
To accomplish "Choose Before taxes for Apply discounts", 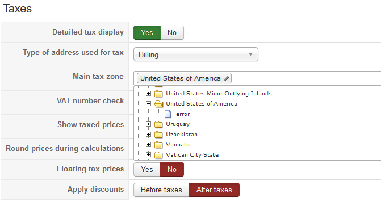I will coord(161,190).
